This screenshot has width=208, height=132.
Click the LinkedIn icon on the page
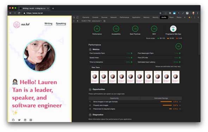(25, 120)
